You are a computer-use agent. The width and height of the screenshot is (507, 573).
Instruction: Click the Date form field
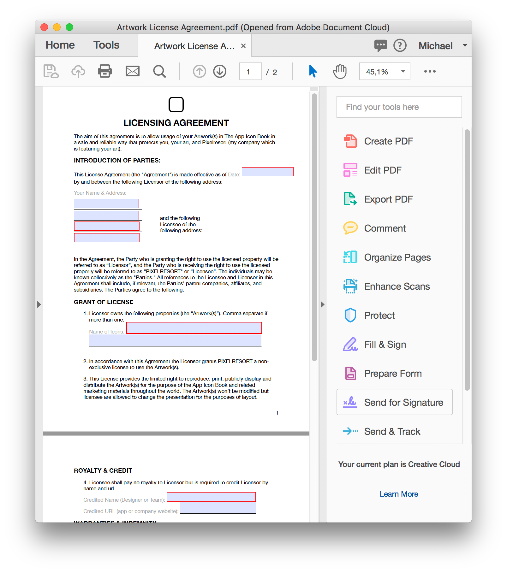coord(268,172)
